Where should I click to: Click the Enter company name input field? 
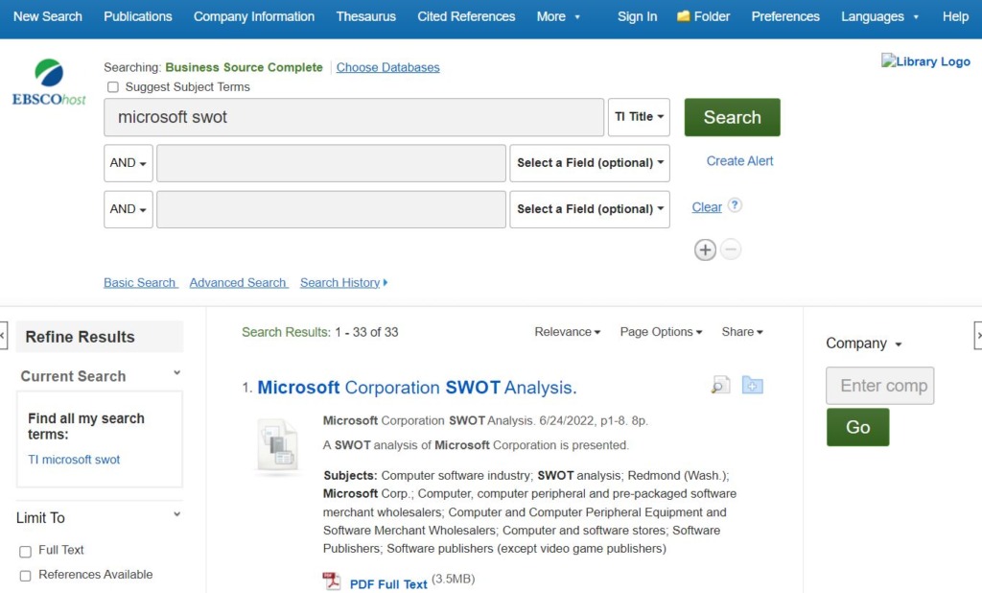point(879,386)
